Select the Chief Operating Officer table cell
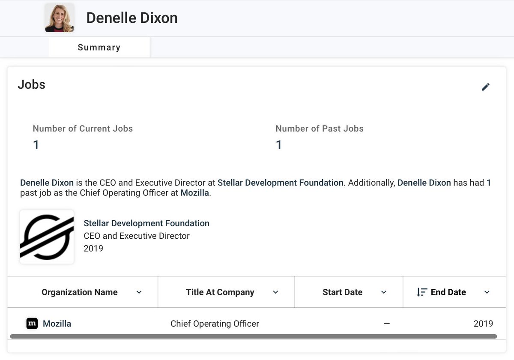The image size is (514, 360). point(215,324)
